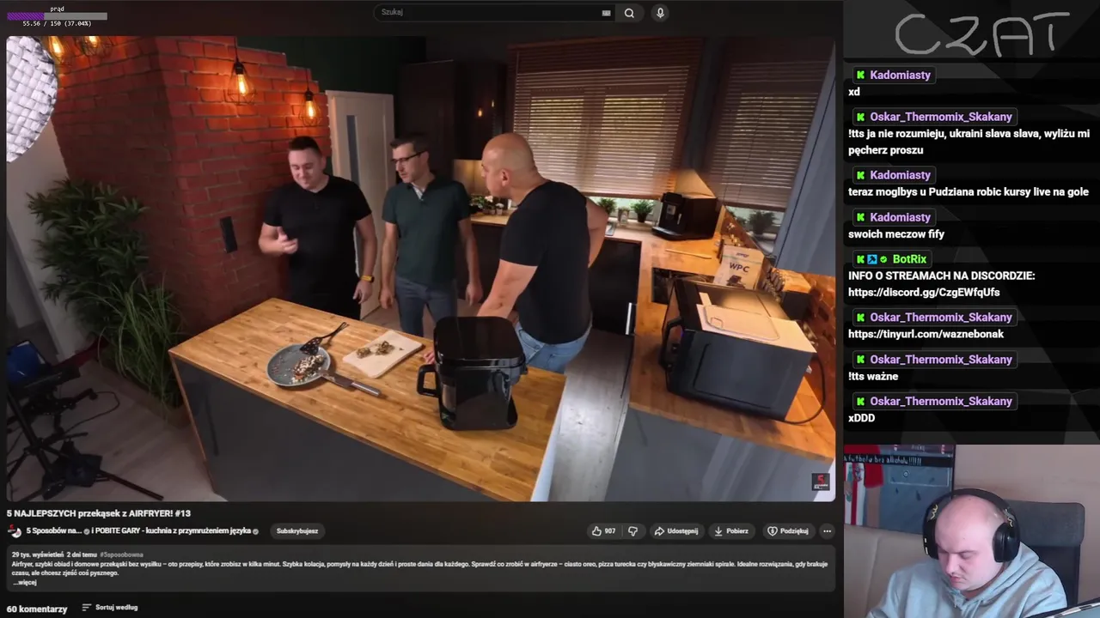This screenshot has width=1100, height=618.
Task: Click the Pobierz download button
Action: [731, 531]
